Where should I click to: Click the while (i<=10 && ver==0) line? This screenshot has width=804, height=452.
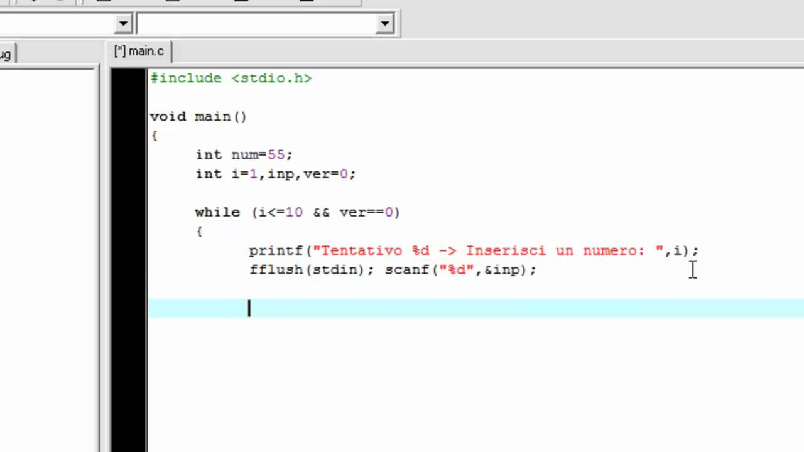point(297,212)
